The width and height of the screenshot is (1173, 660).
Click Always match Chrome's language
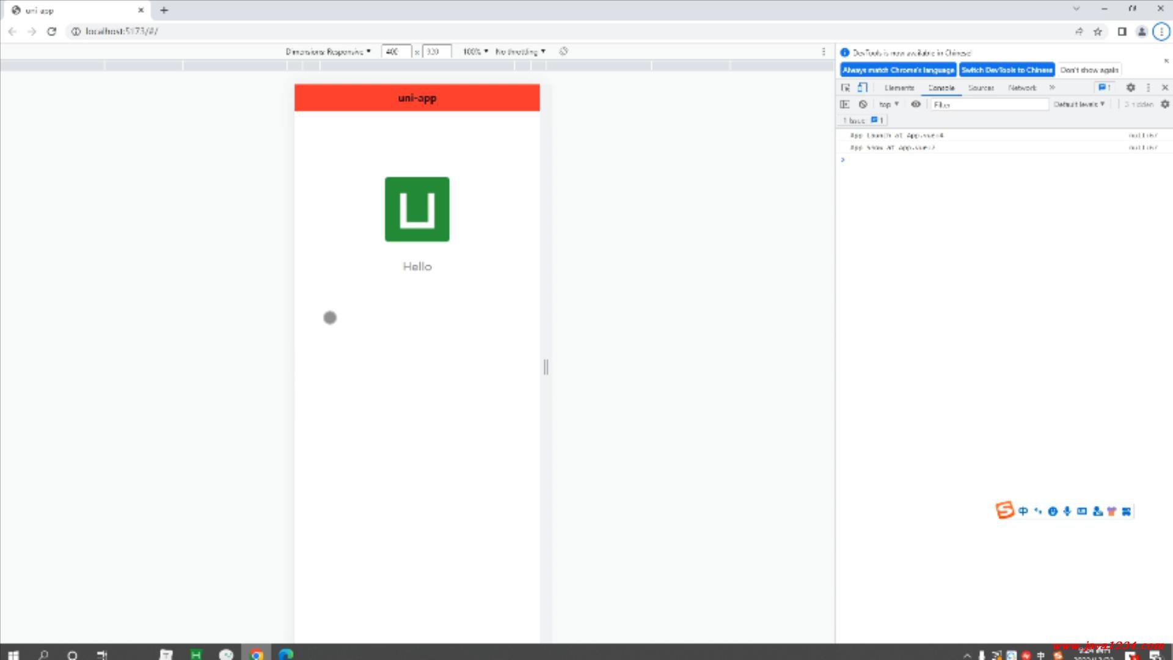coord(898,70)
